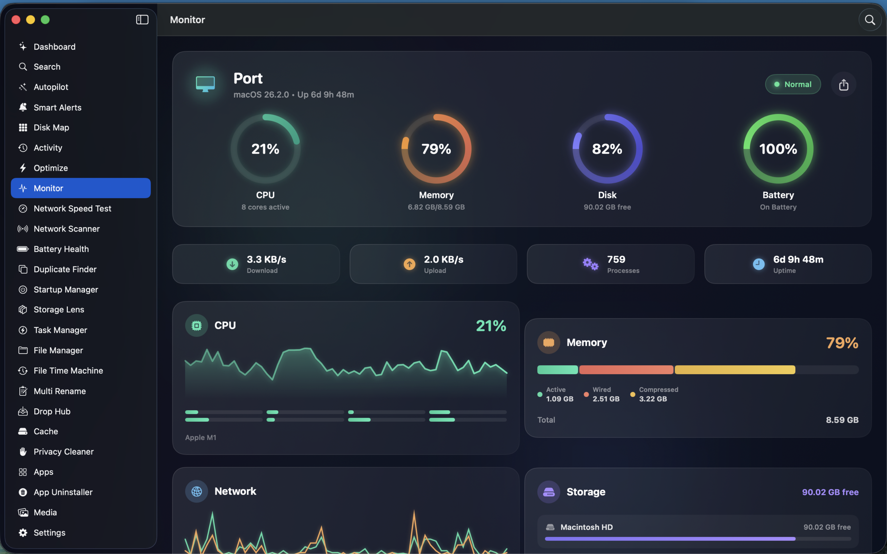Click the orange upload arrow icon
The height and width of the screenshot is (554, 887).
click(x=410, y=264)
